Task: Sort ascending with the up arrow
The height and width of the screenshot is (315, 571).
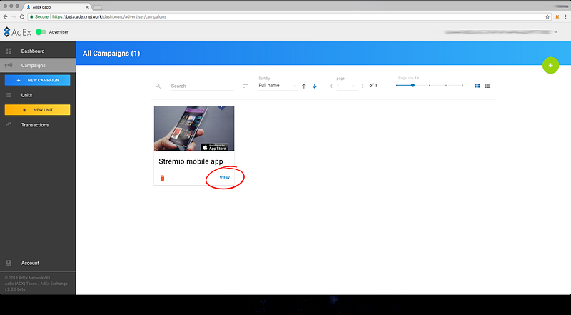Action: pyautogui.click(x=304, y=86)
